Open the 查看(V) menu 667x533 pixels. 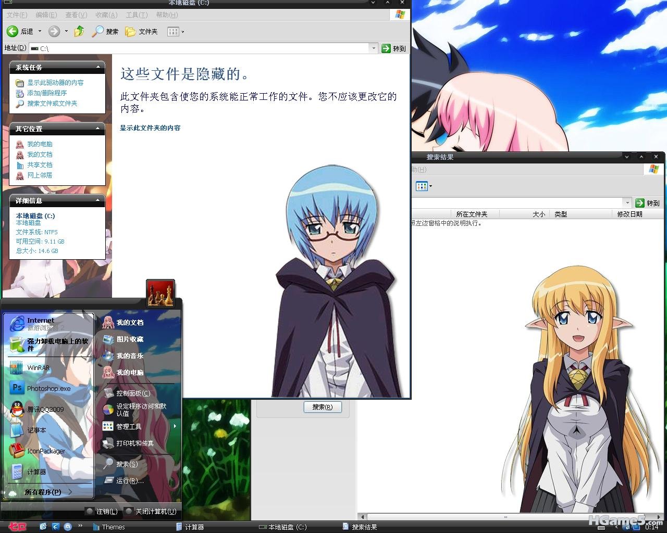point(76,15)
